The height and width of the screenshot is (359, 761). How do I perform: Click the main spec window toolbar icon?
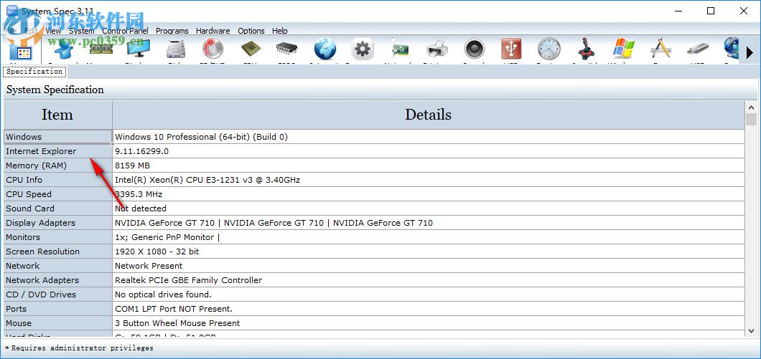(x=20, y=51)
